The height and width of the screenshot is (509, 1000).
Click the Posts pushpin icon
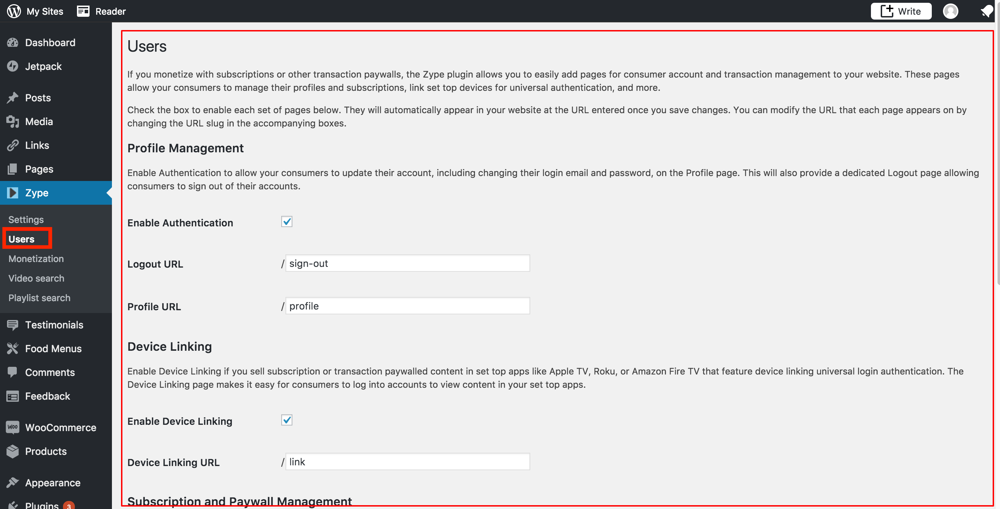(13, 98)
